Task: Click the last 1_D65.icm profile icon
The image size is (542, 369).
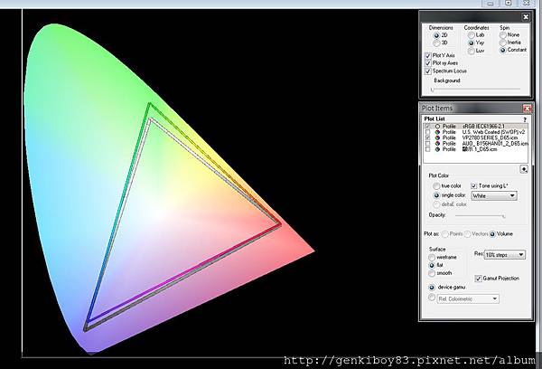Action: point(437,149)
